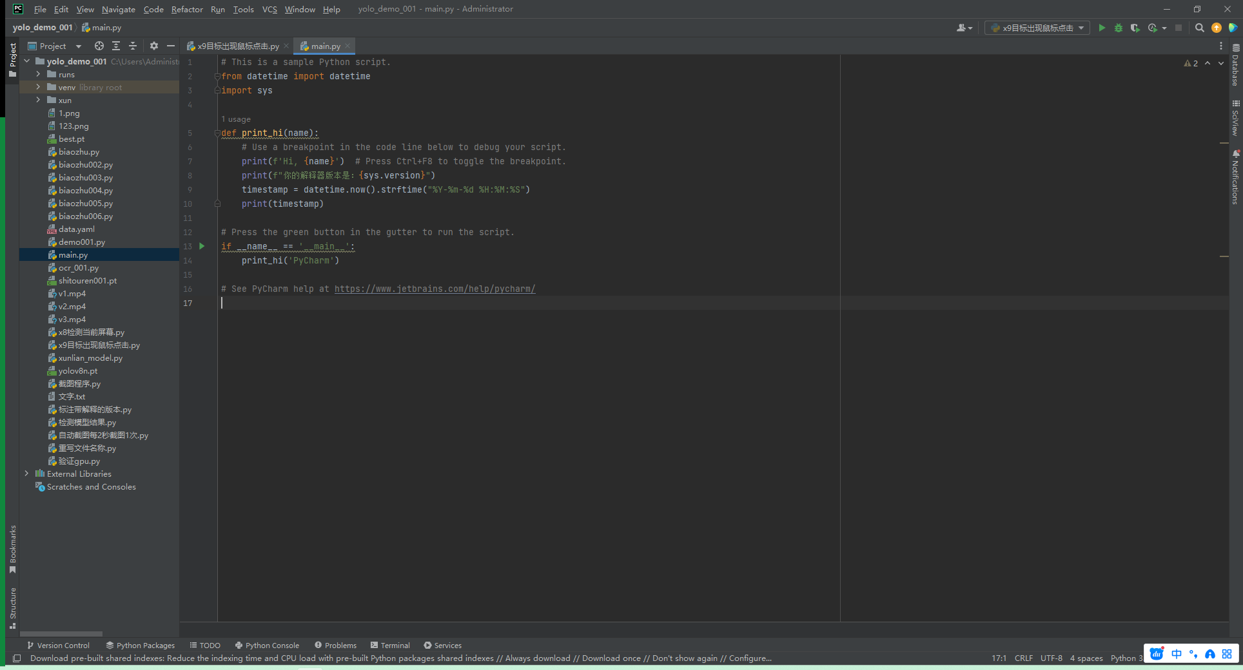Click the 4 spaces indent setting
Screen dimensions: 1243x670
[1086, 658]
